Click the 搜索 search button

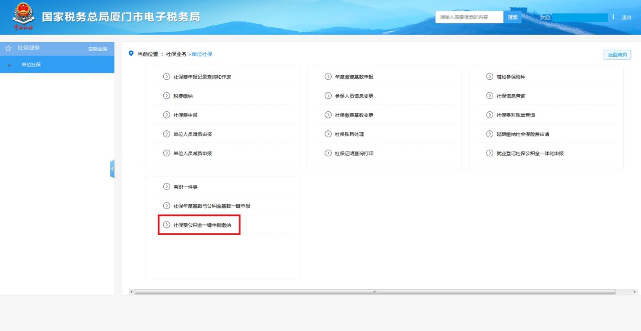coord(513,17)
